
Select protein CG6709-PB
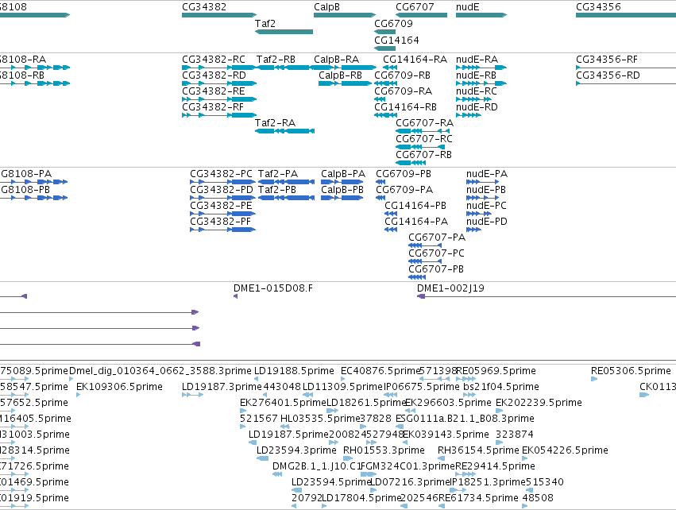[x=404, y=174]
